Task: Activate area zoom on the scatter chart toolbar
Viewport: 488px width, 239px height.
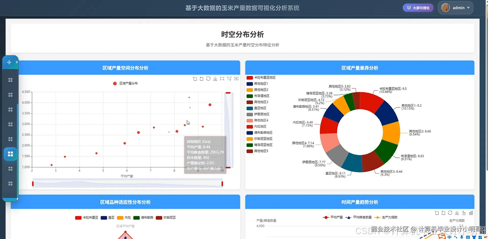Action: [195, 78]
